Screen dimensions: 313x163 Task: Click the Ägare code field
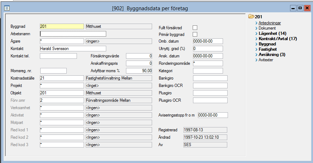pyautogui.click(x=62, y=41)
